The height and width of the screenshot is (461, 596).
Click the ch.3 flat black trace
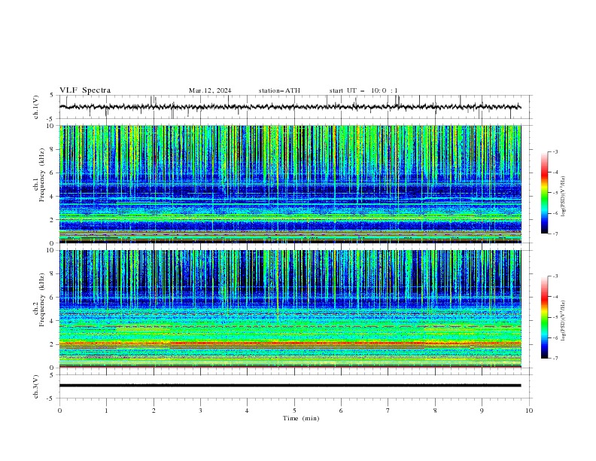[x=290, y=386]
